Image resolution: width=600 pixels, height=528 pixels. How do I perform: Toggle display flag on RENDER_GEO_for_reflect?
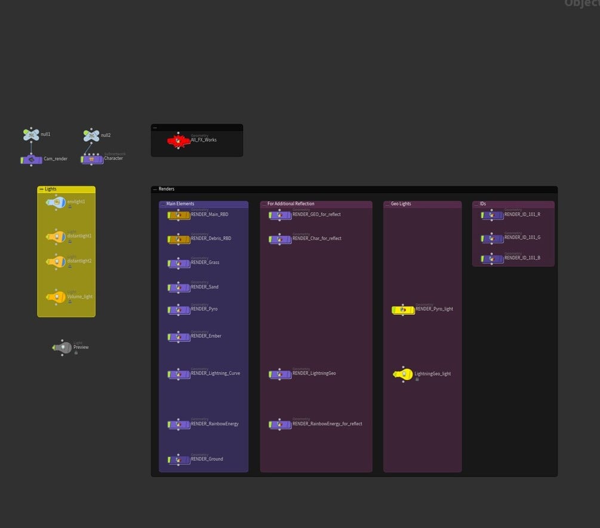(270, 216)
